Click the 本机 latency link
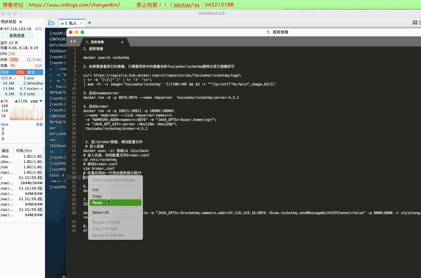 [39, 125]
